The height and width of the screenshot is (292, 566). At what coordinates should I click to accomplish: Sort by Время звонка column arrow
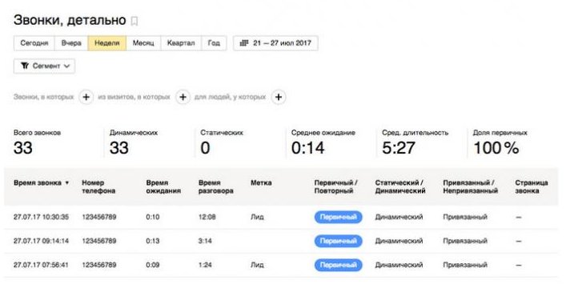(66, 183)
